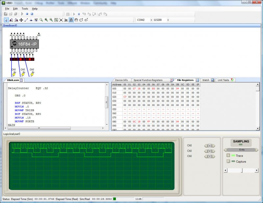Open the Tools menu
This screenshot has width=263, height=203.
[x=25, y=9]
